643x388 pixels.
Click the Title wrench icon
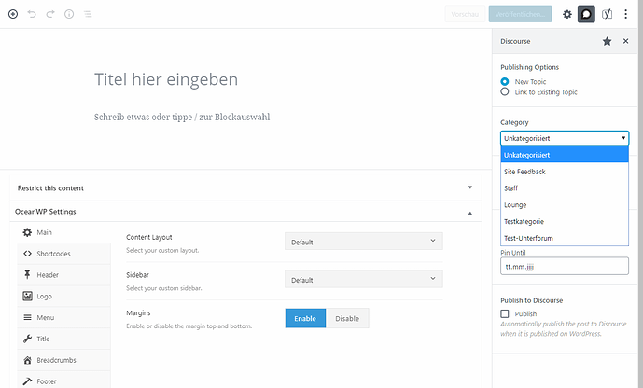tap(27, 339)
